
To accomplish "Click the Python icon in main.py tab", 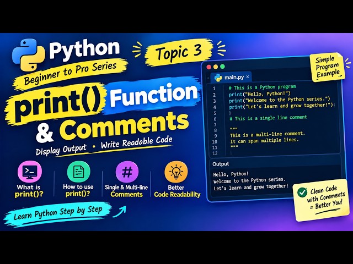I will coord(218,78).
